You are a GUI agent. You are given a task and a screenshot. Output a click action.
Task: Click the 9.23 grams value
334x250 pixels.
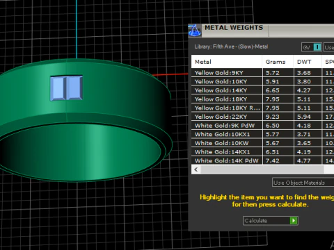[x=273, y=117]
